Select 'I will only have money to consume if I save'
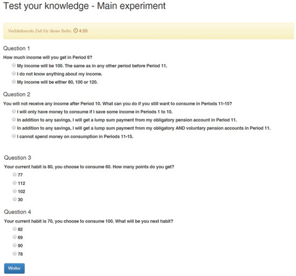The width and height of the screenshot is (296, 276). tap(14, 111)
